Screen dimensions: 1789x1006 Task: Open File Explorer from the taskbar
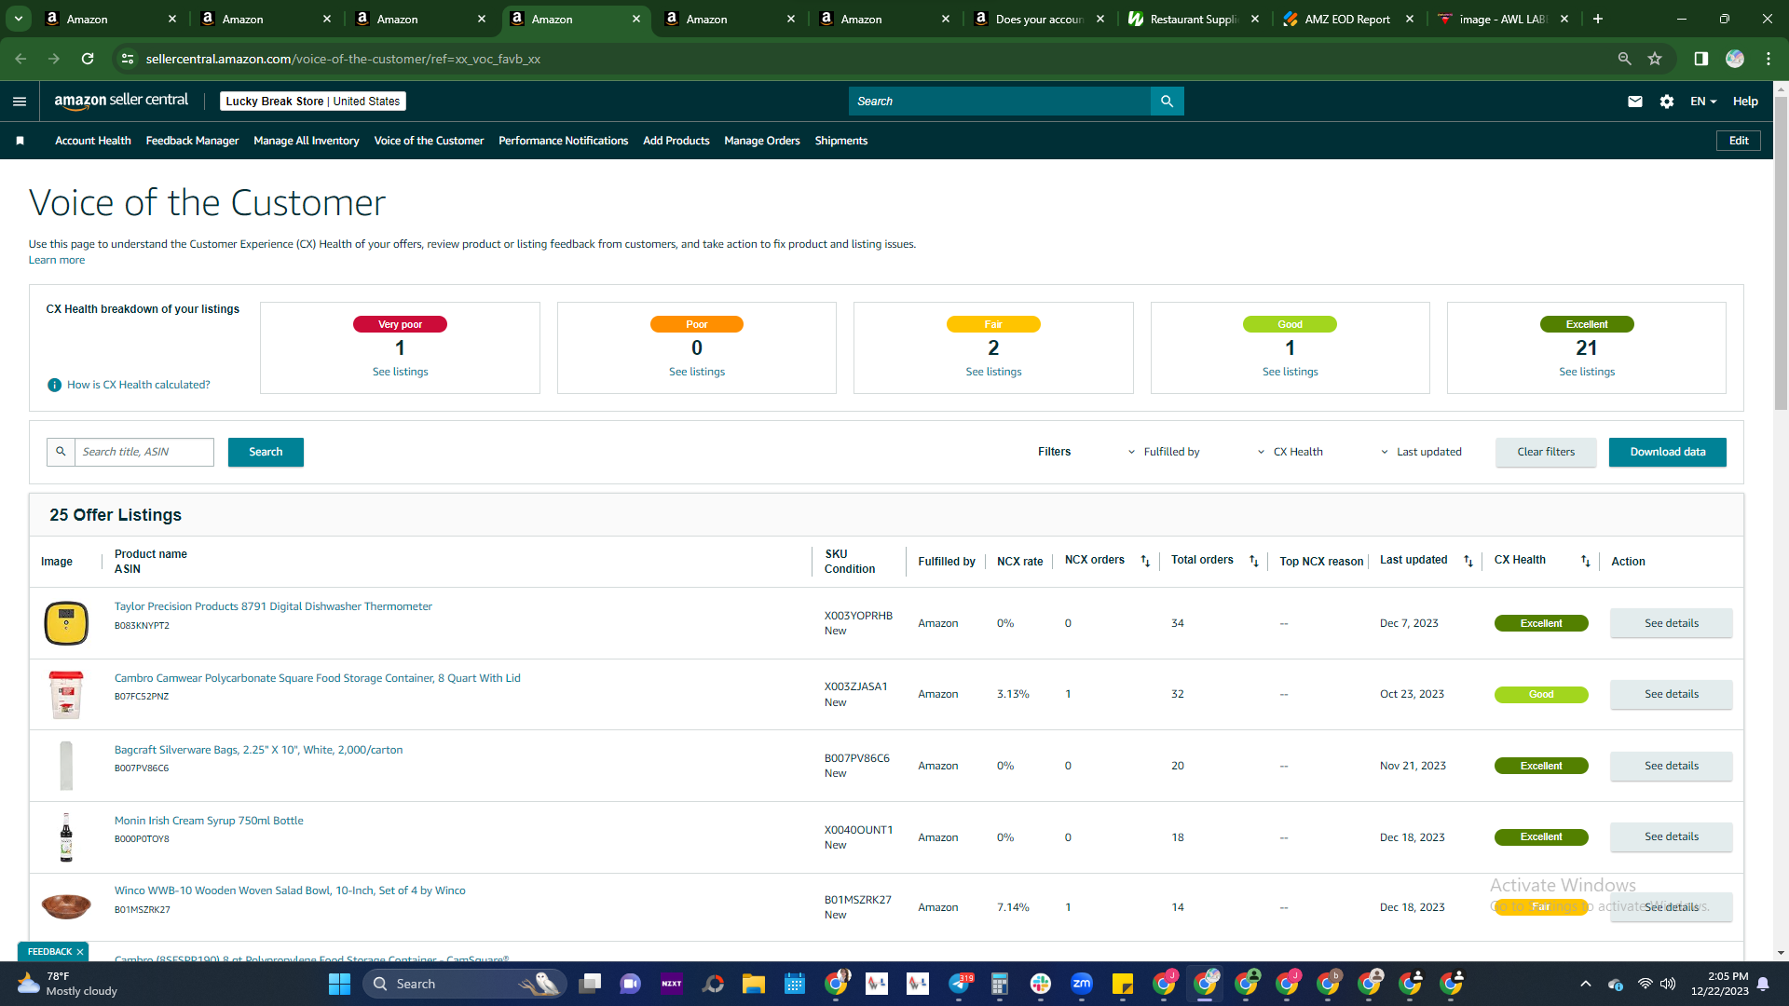(x=754, y=984)
